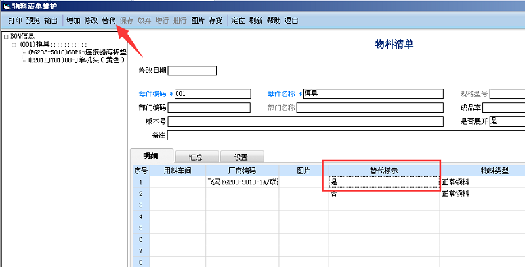
Task: Select the 替代标示 cell showing 否
Action: pyautogui.click(x=384, y=194)
